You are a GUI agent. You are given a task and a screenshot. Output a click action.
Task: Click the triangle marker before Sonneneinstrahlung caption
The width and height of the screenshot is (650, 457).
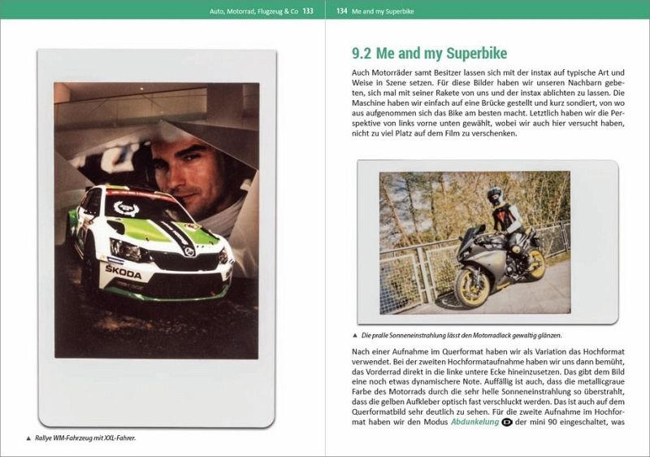pyautogui.click(x=355, y=336)
